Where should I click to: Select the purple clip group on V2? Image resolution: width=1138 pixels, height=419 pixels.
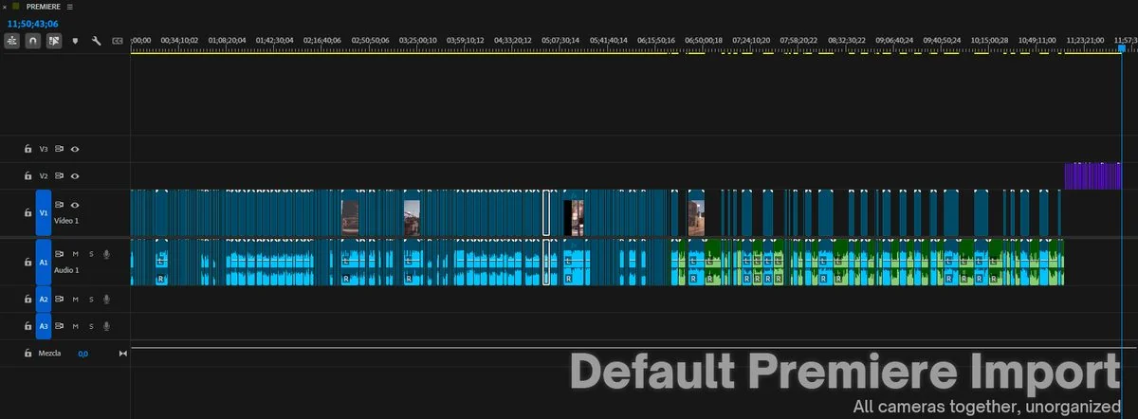pos(1092,176)
